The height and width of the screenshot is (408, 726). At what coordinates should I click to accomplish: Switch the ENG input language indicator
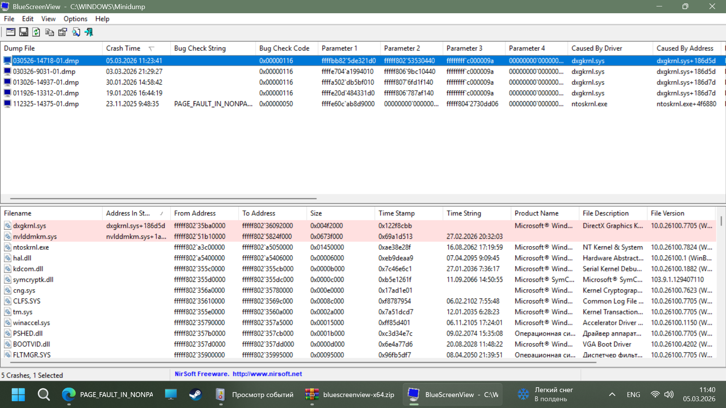[633, 394]
